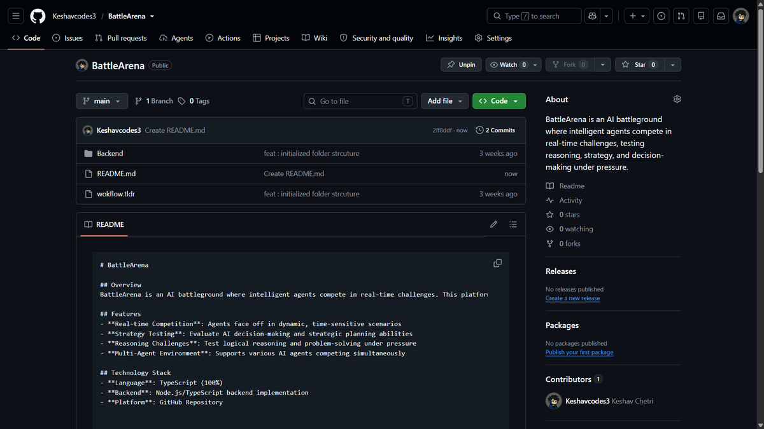764x429 pixels.
Task: Open the repositories icon in top header
Action: click(701, 16)
